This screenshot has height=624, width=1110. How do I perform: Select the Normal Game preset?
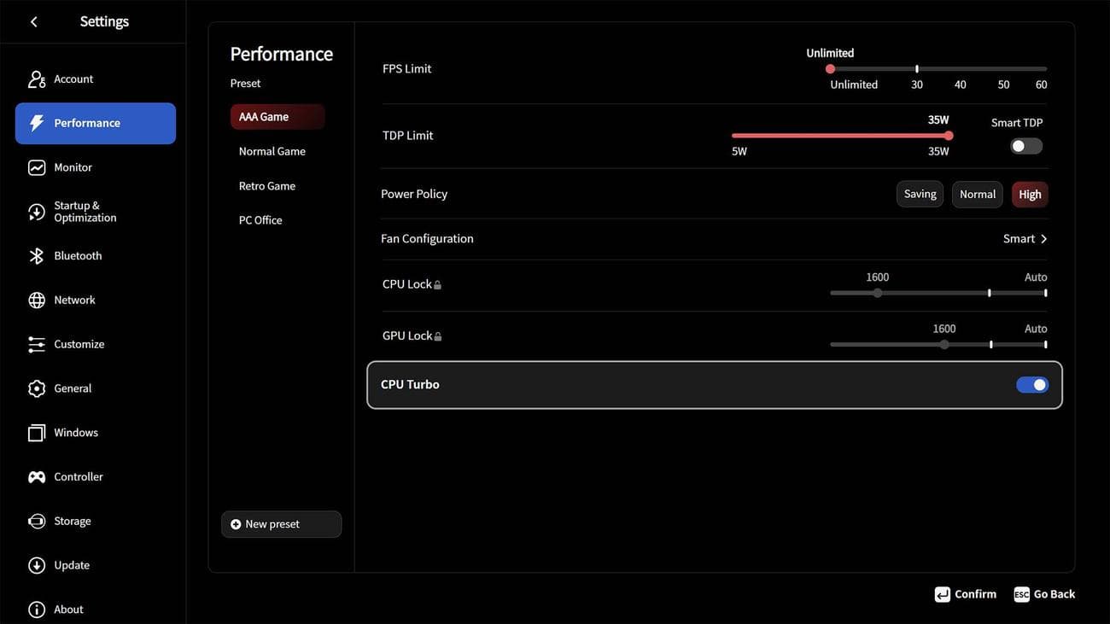272,152
